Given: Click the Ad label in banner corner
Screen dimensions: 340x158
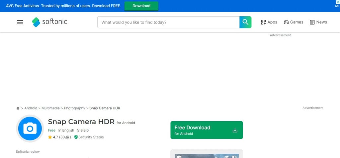Looking at the screenshot, I should (x=337, y=6).
